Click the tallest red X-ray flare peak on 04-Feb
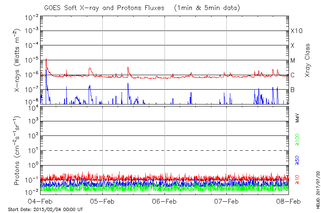The height and width of the screenshot is (213, 321). point(46,59)
